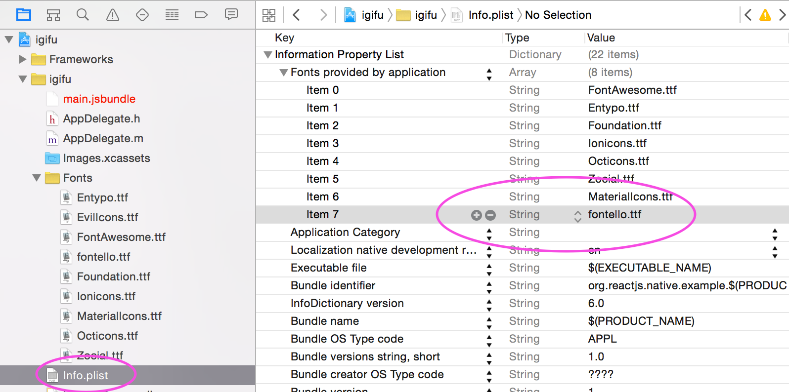The width and height of the screenshot is (789, 392).
Task: Add a row after Item 7
Action: click(476, 215)
